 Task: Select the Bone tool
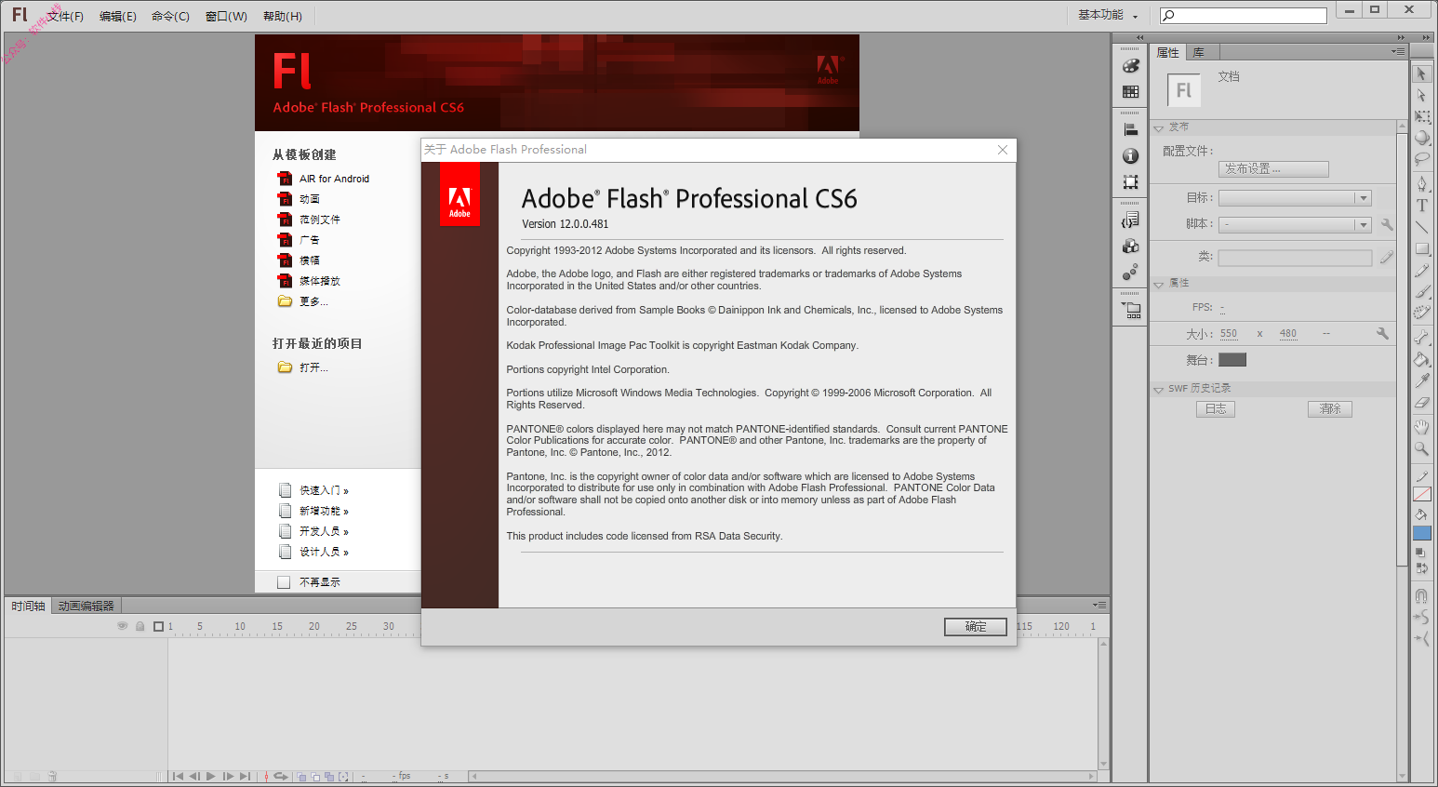[1421, 337]
